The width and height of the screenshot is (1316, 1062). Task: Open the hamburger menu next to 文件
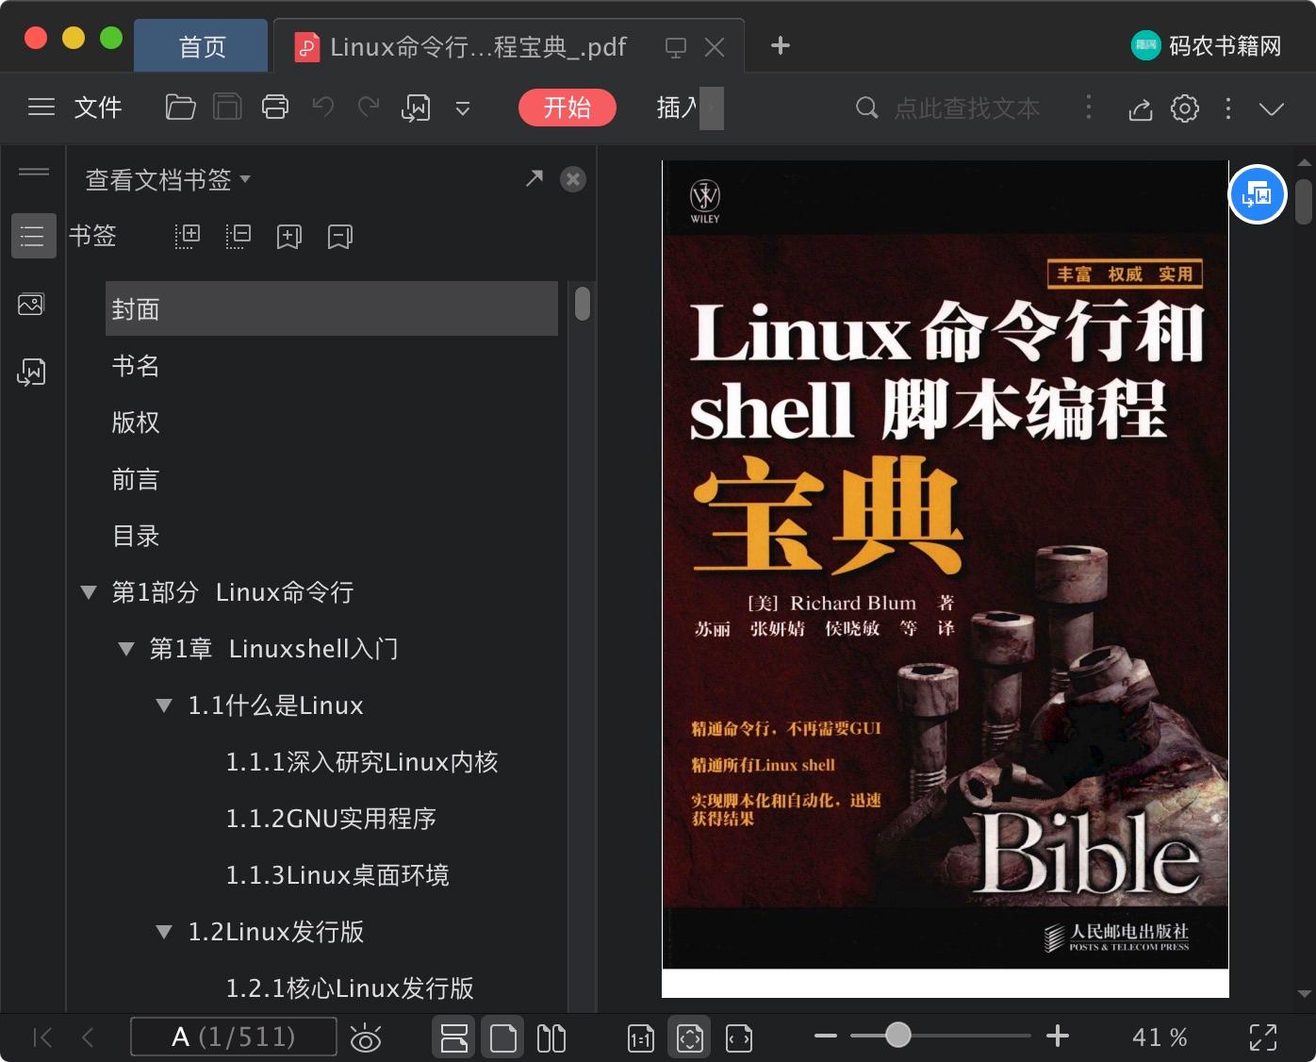41,108
